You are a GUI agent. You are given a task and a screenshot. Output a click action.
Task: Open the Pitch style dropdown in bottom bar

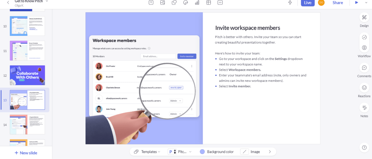pos(179,152)
